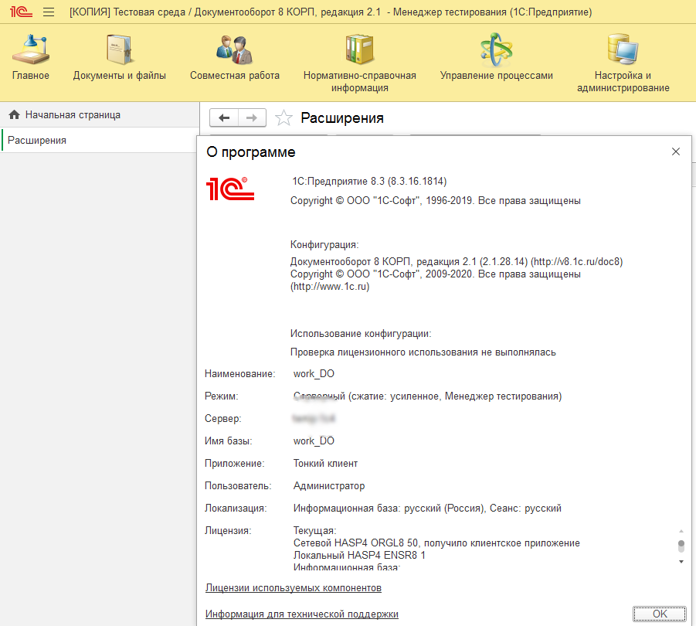Click the 1C logo in the dialog
The width and height of the screenshot is (696, 626).
[x=230, y=189]
